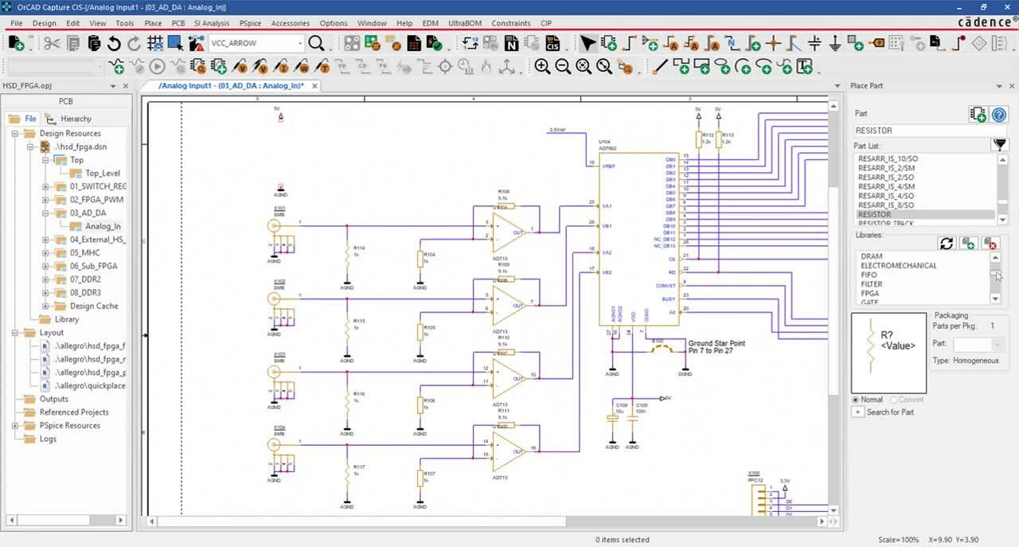
Task: Click the refresh libraries icon
Action: coord(947,244)
